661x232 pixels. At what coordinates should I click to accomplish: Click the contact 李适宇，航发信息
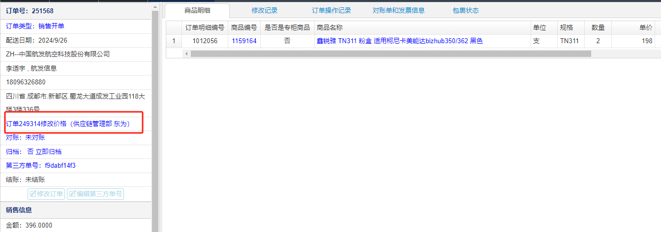31,68
